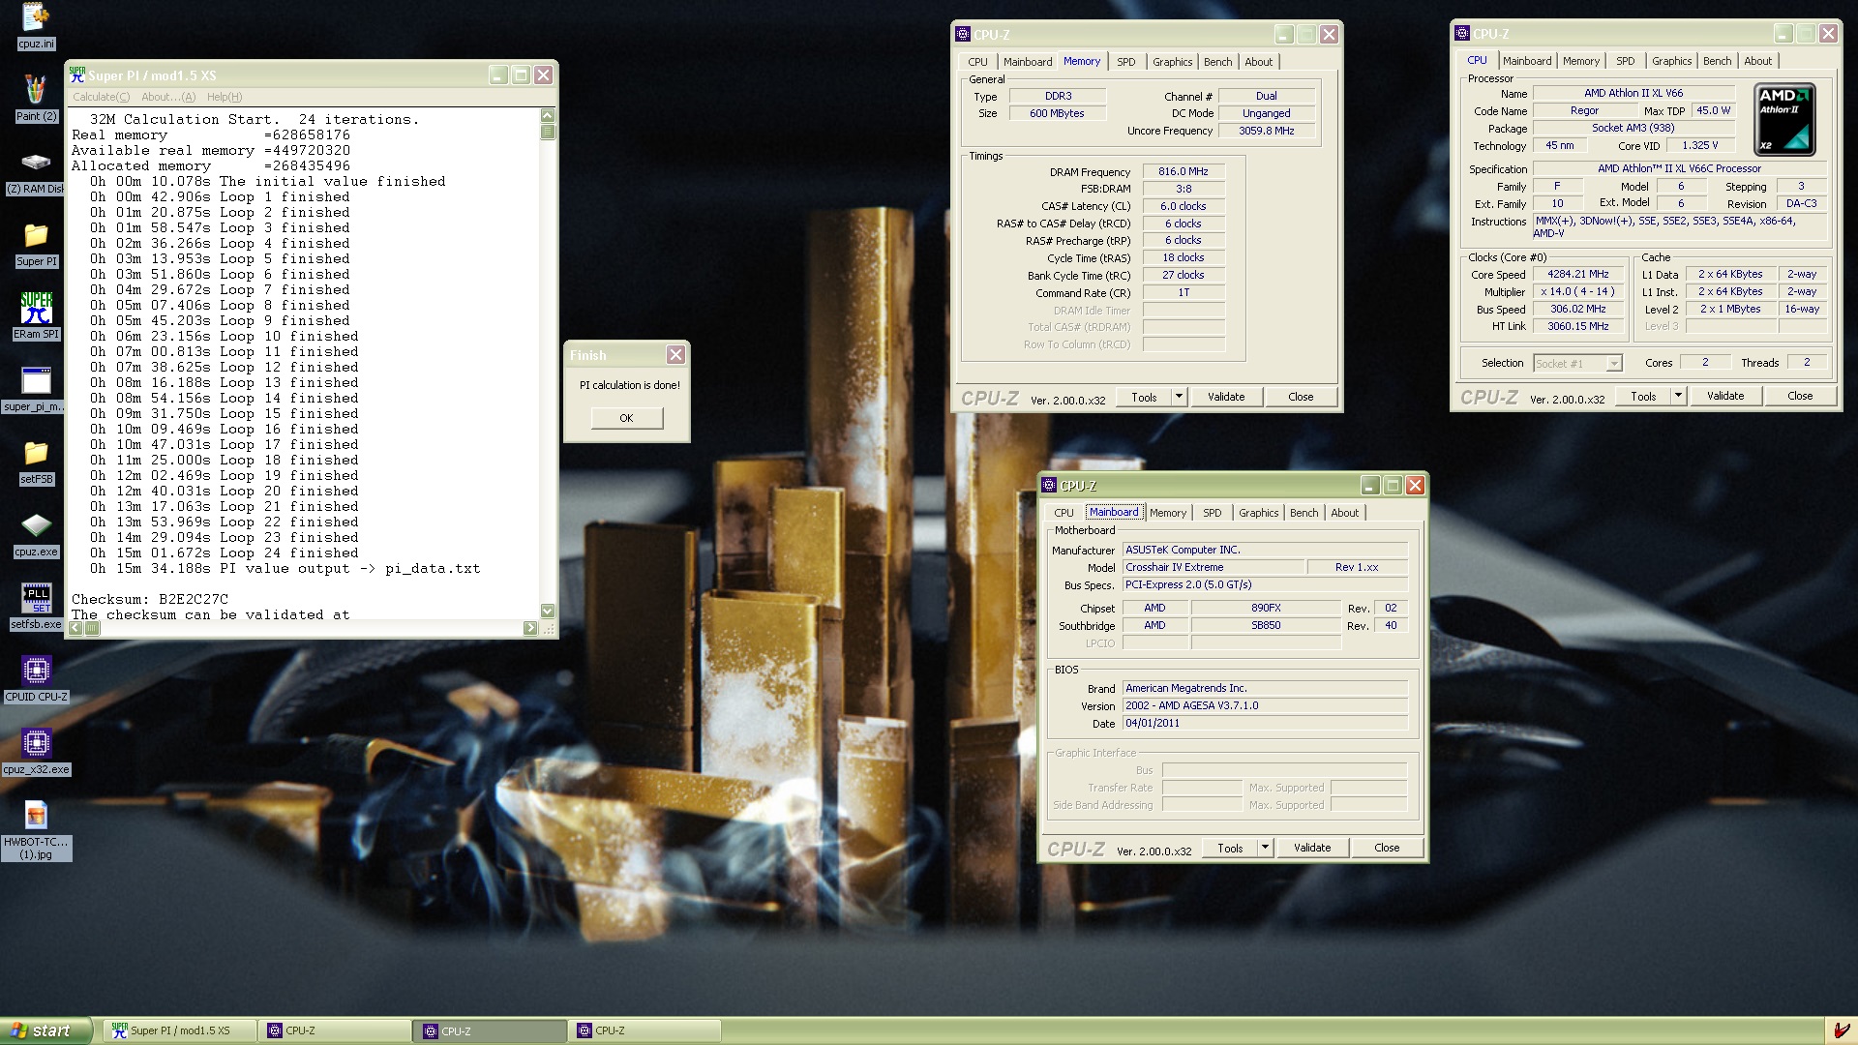Viewport: 1858px width, 1045px height.
Task: Click Bus Speed 306.02 MHz value
Action: coord(1577,309)
